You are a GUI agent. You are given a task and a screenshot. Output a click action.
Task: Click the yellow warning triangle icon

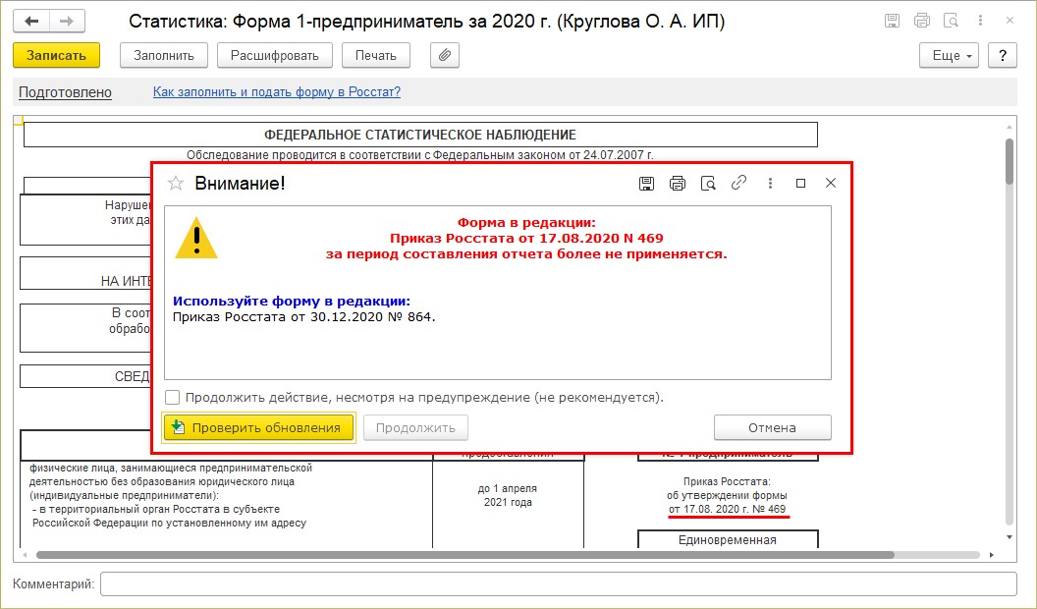(x=196, y=238)
